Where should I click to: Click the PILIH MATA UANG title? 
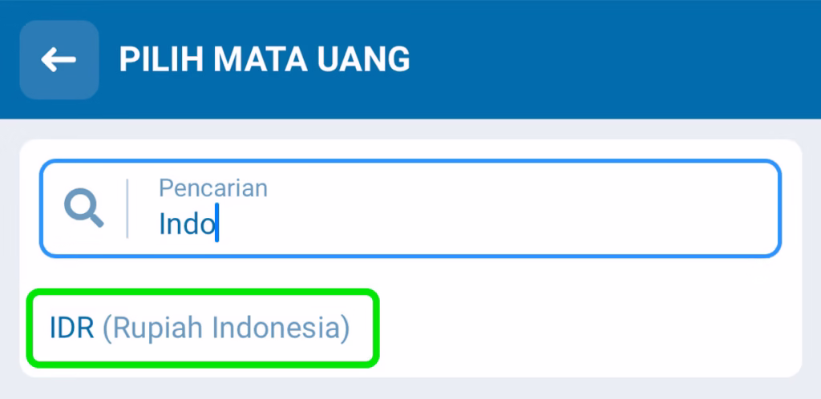[x=265, y=59]
